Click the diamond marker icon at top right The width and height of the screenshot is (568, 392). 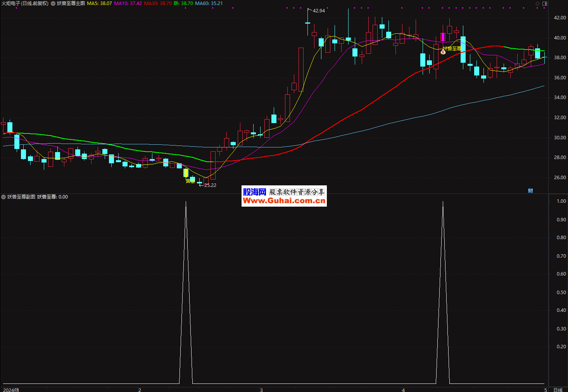pyautogui.click(x=538, y=3)
